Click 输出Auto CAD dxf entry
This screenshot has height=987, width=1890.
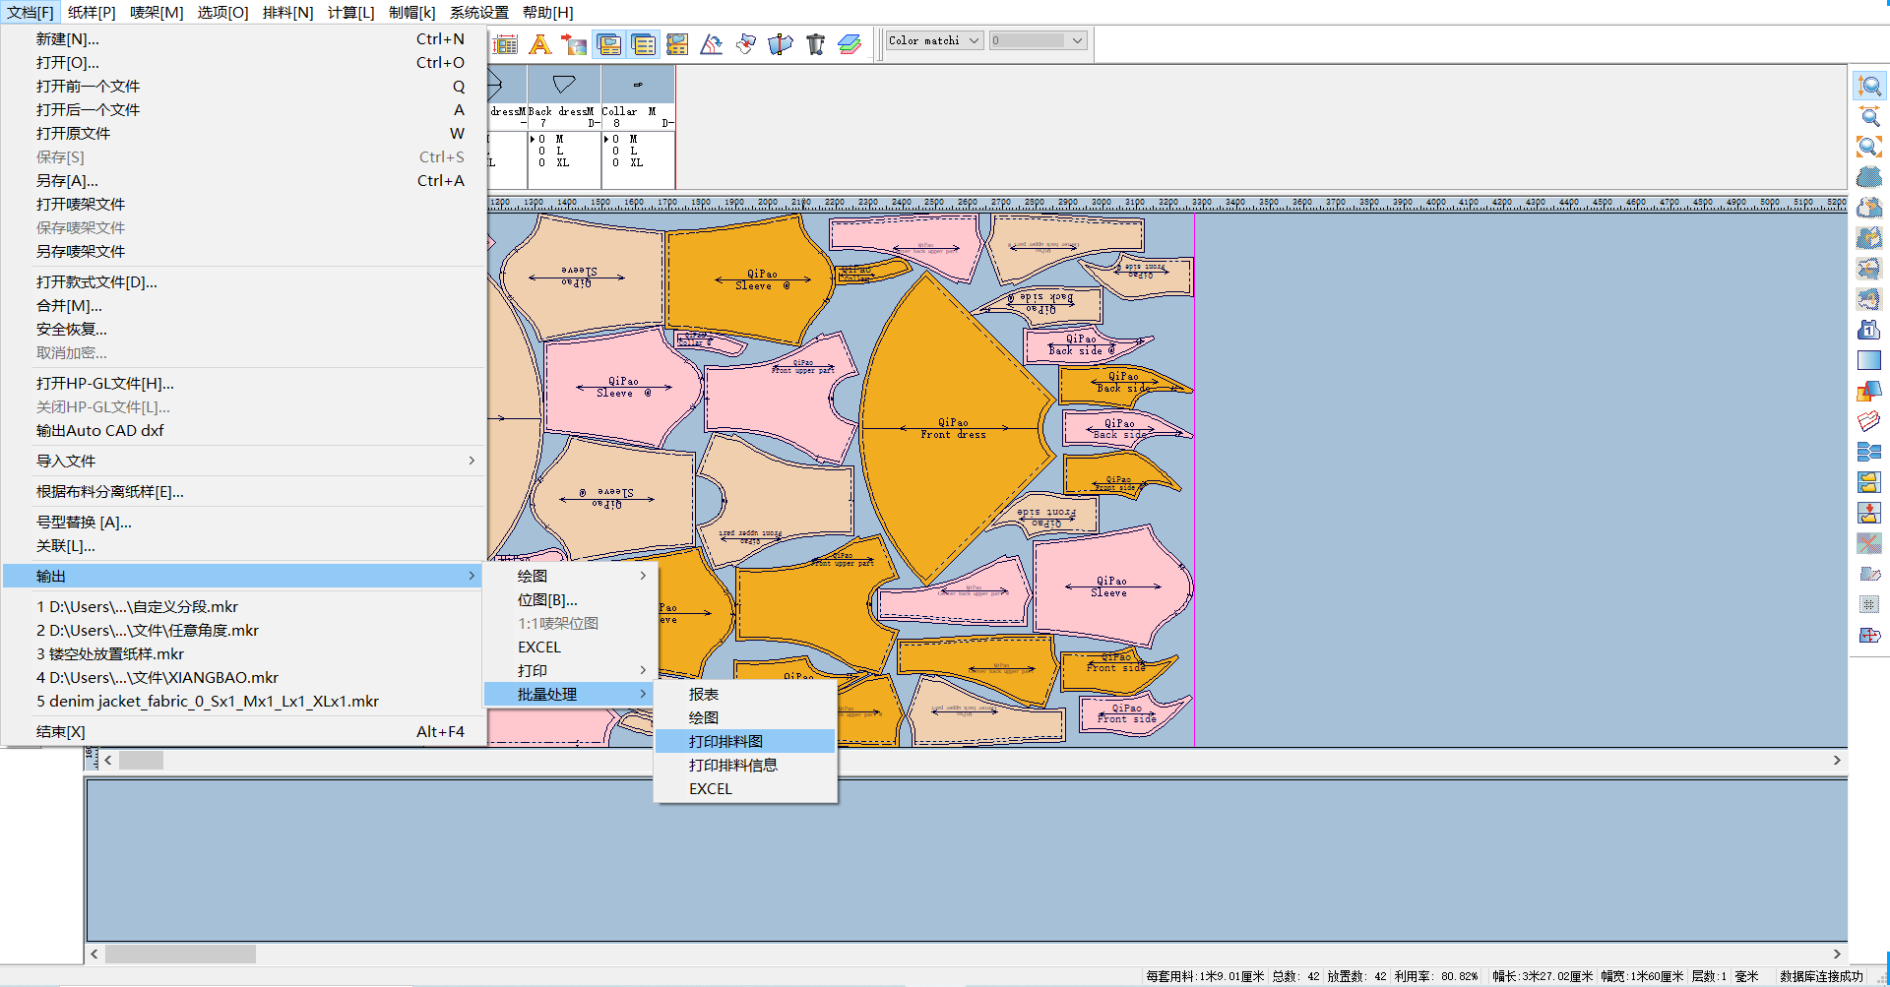[244, 431]
